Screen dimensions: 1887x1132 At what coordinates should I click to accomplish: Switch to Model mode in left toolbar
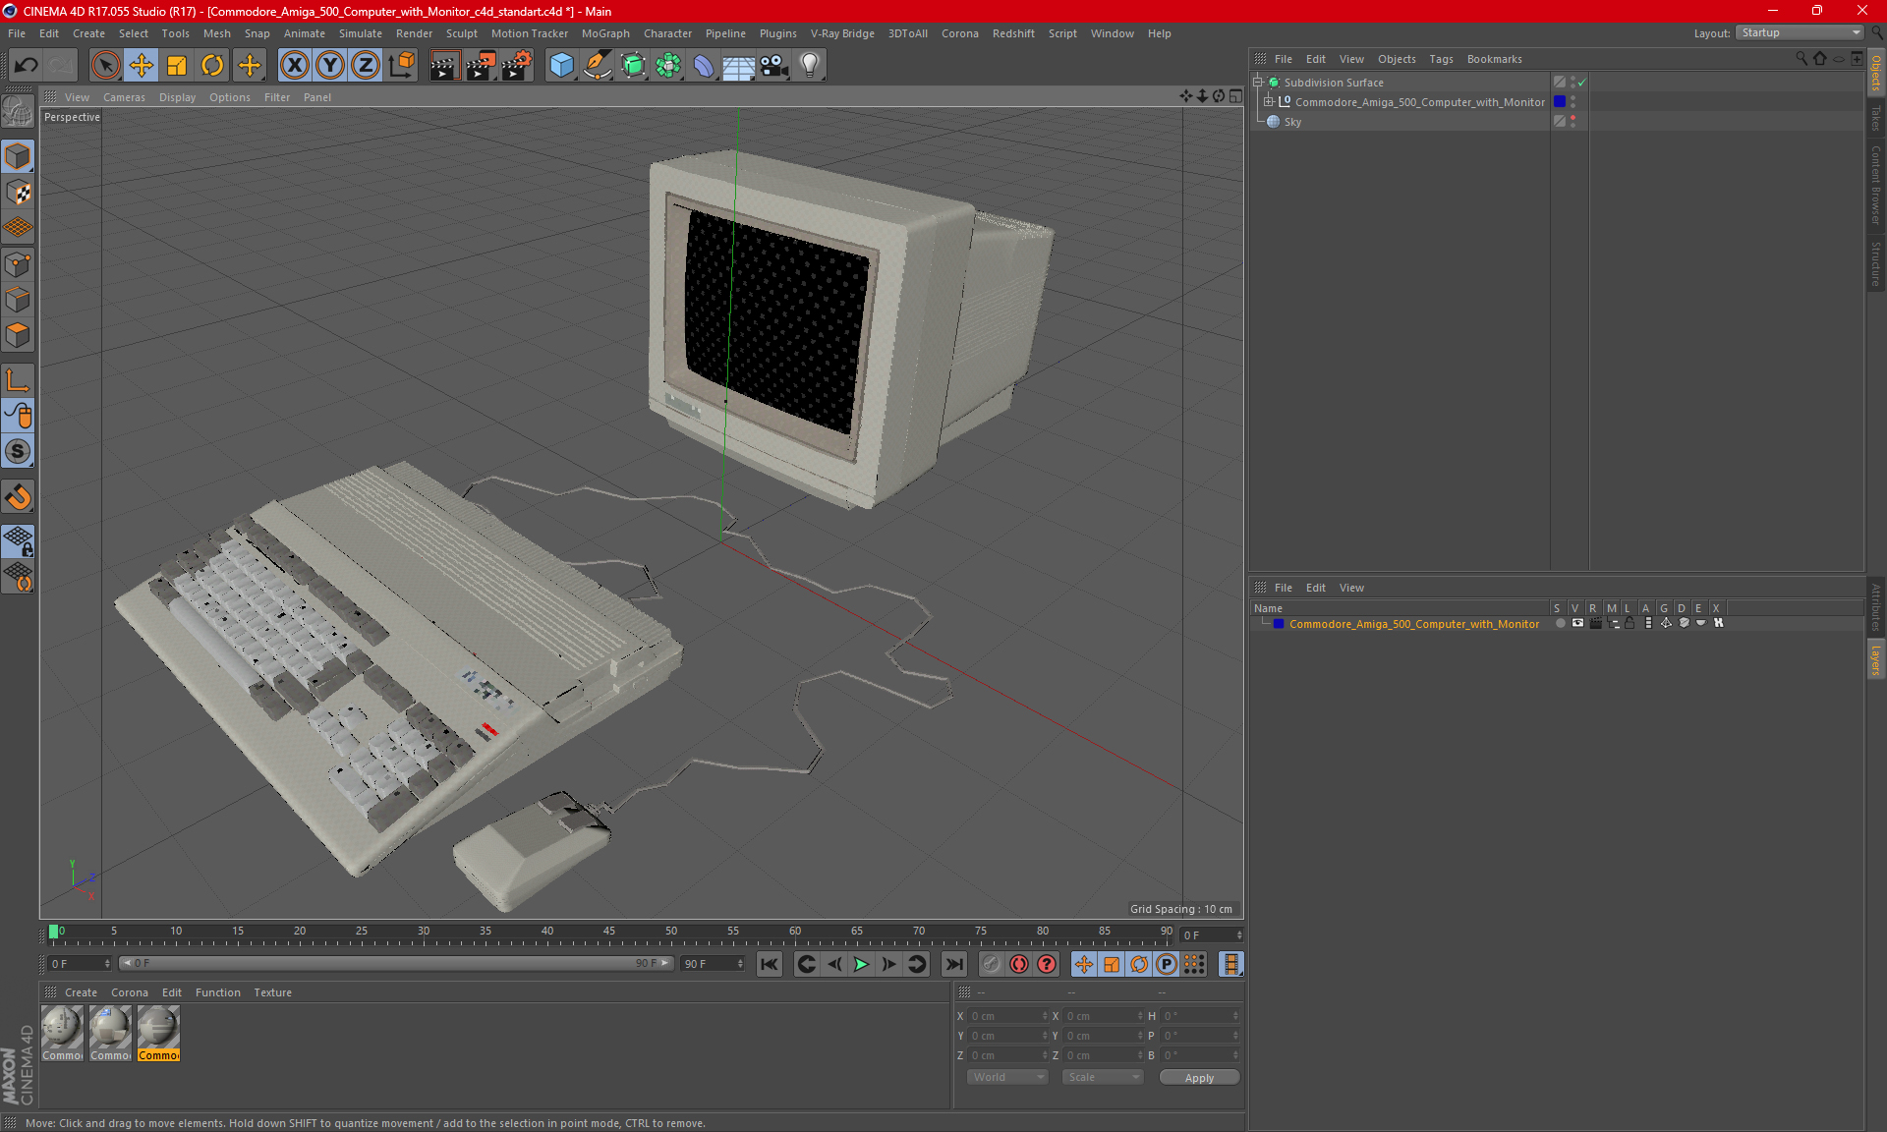(18, 157)
